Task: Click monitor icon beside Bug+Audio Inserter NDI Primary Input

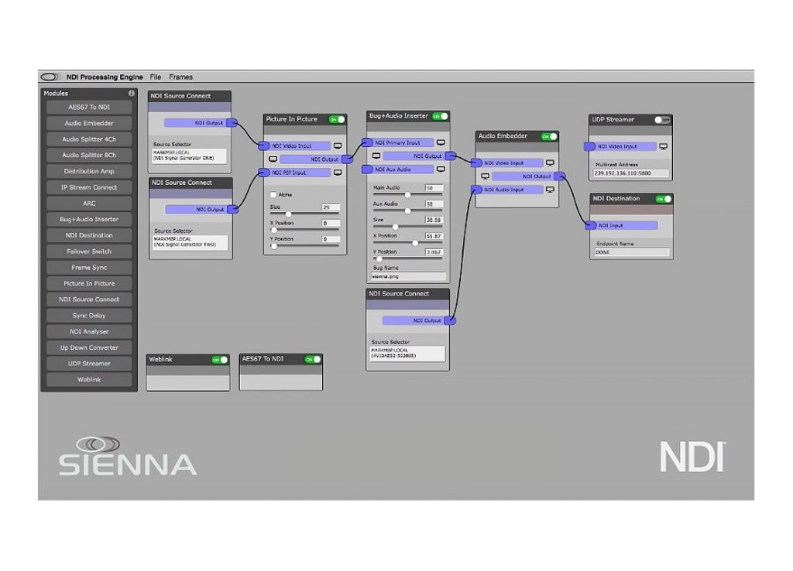Action: 441,142
